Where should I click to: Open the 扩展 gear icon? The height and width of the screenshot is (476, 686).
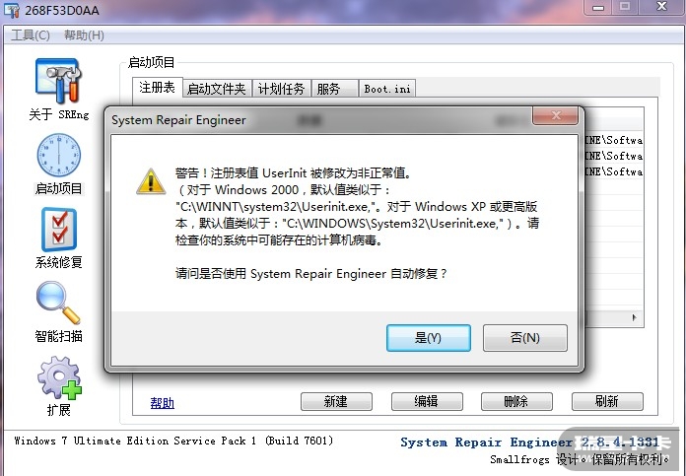59,377
